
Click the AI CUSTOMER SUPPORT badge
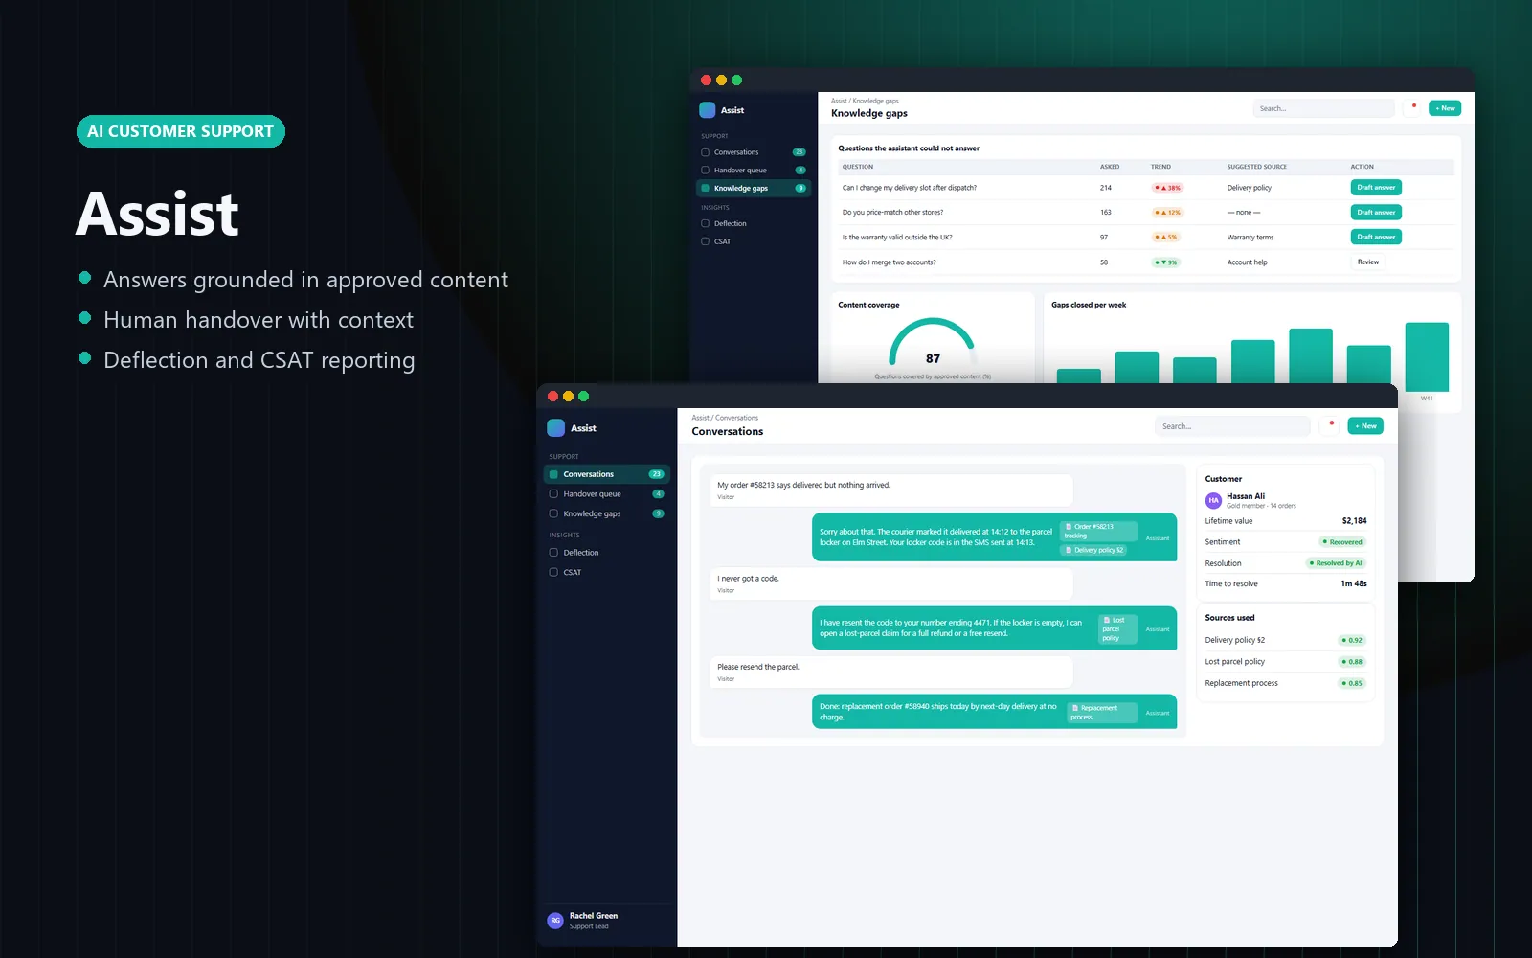tap(181, 131)
